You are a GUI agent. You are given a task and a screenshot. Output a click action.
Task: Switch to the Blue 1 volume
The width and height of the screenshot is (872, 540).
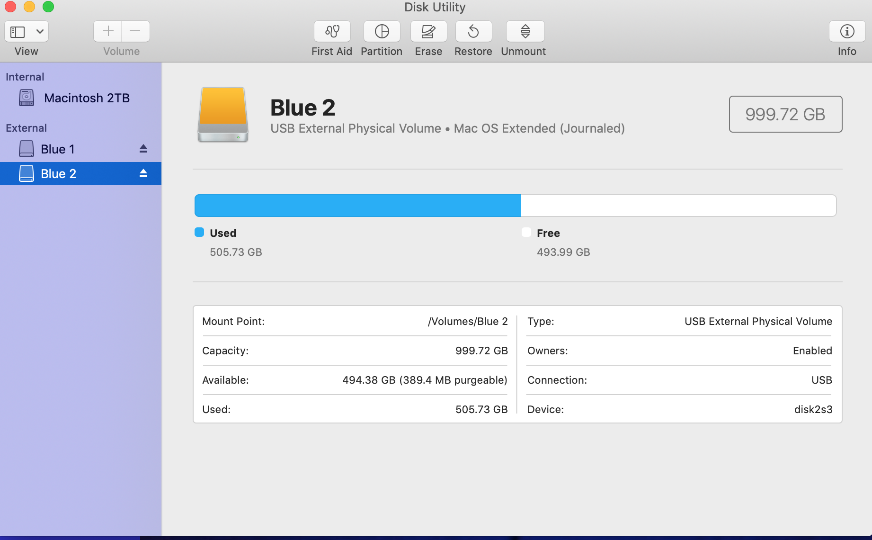click(57, 149)
